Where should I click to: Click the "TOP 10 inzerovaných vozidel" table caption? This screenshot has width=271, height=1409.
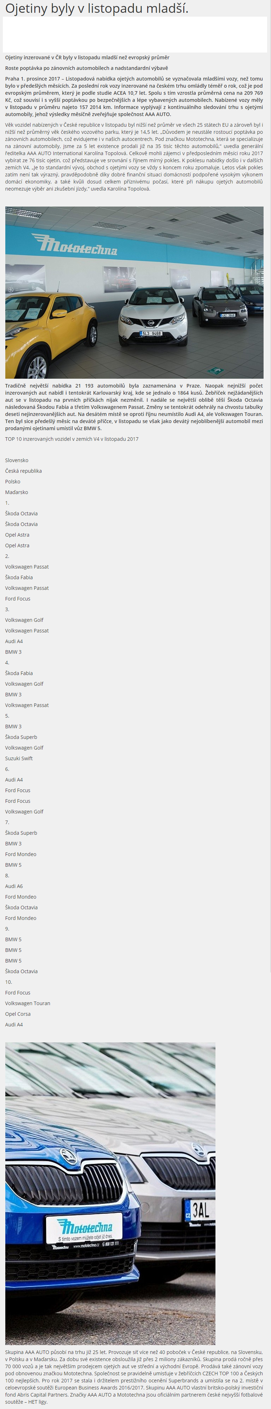pyautogui.click(x=71, y=439)
